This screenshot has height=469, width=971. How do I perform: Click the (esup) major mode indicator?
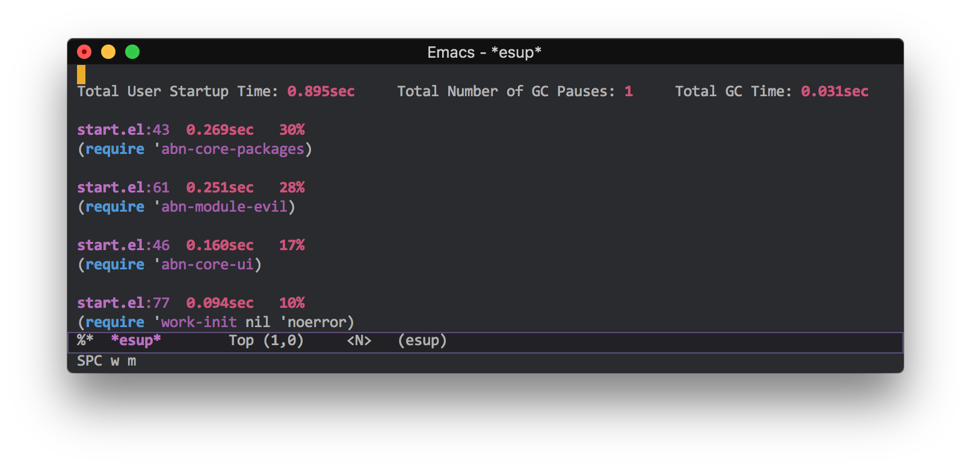coord(422,340)
